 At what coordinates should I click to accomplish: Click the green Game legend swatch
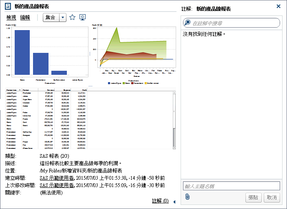tap(124, 83)
